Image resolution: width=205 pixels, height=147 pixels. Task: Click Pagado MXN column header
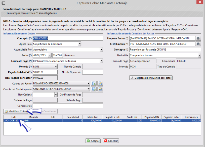point(151,117)
